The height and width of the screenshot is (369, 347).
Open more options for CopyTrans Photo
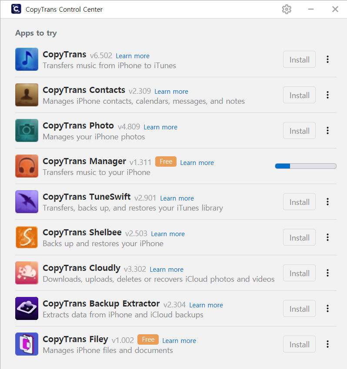pos(327,130)
